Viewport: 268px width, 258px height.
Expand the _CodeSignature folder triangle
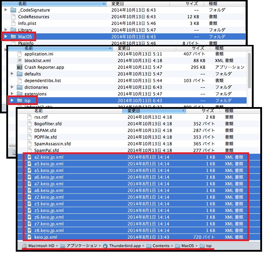[6, 10]
